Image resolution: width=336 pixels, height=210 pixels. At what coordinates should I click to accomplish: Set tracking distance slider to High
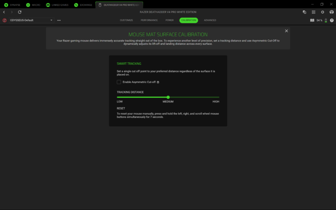point(219,97)
